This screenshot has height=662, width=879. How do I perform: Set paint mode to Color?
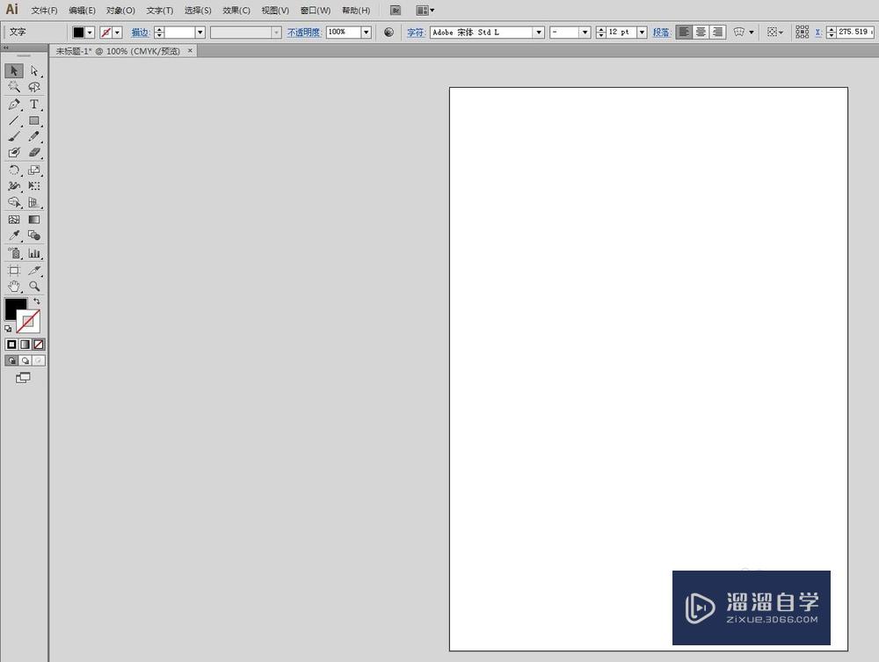(11, 344)
